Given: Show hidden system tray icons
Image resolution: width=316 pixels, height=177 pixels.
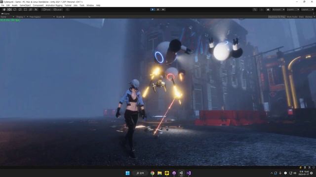Looking at the screenshot, I should click(272, 173).
